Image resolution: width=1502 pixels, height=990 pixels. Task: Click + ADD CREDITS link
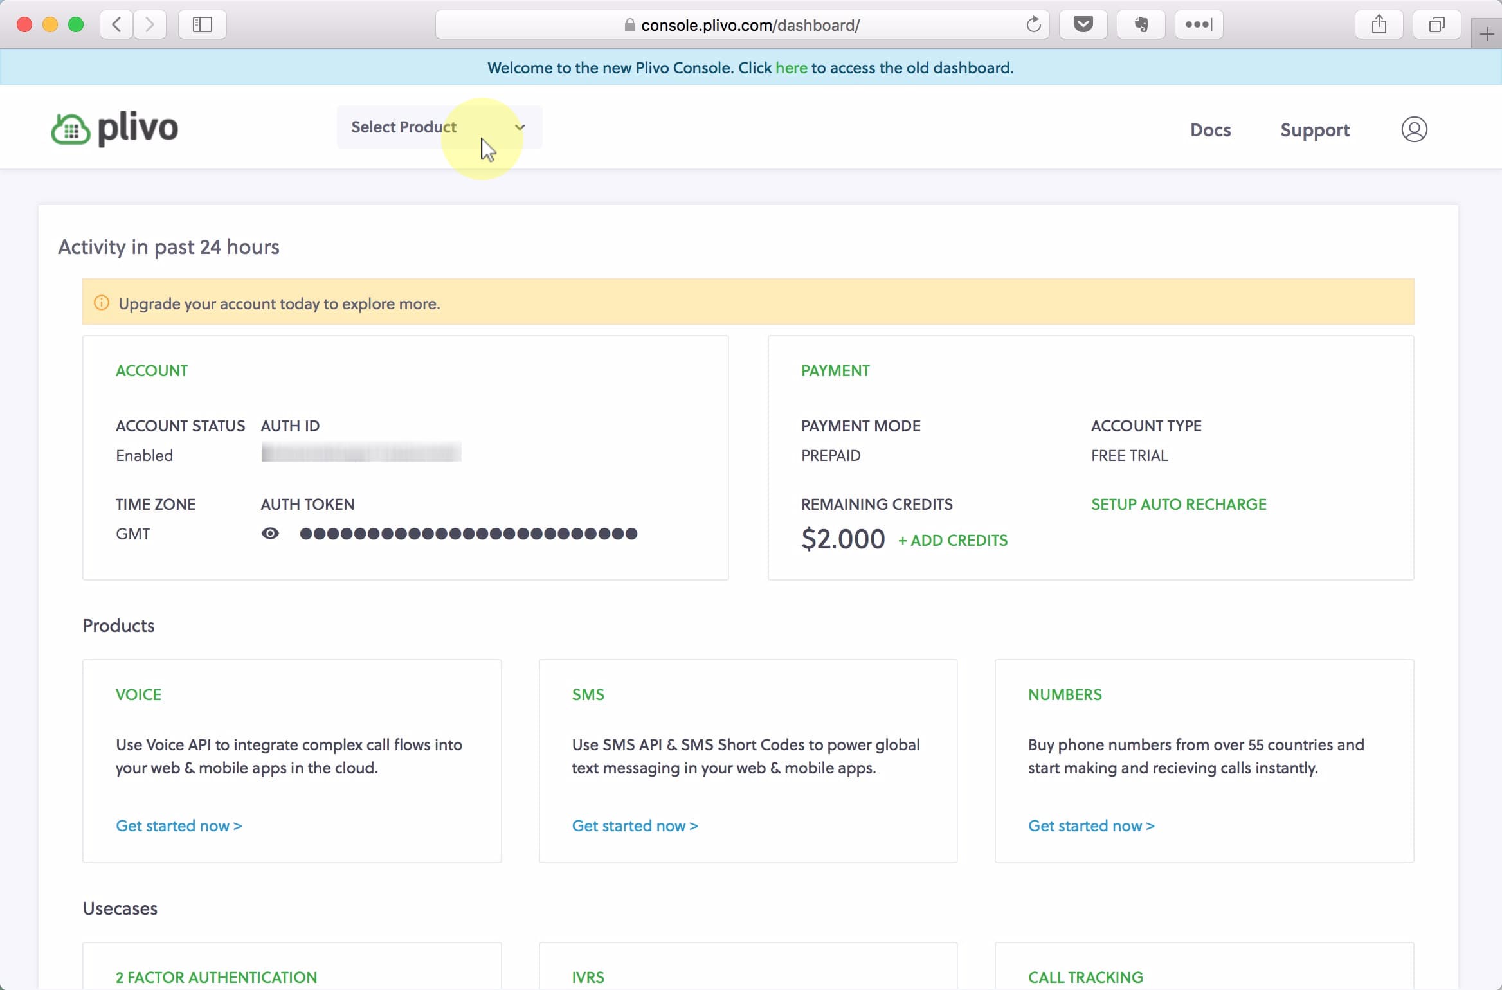point(953,540)
